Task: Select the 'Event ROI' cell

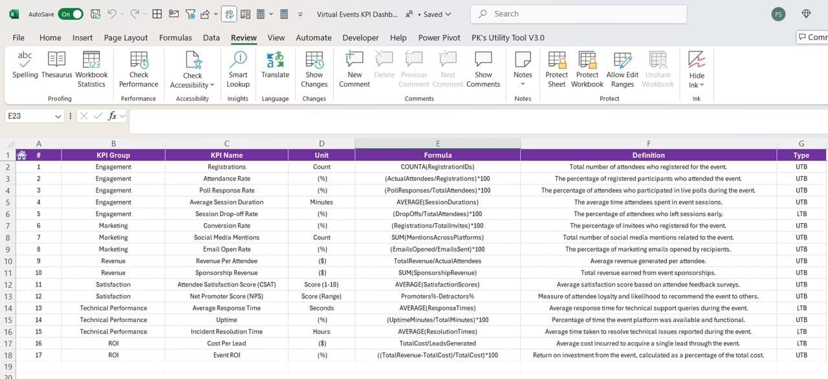Action: coord(226,355)
